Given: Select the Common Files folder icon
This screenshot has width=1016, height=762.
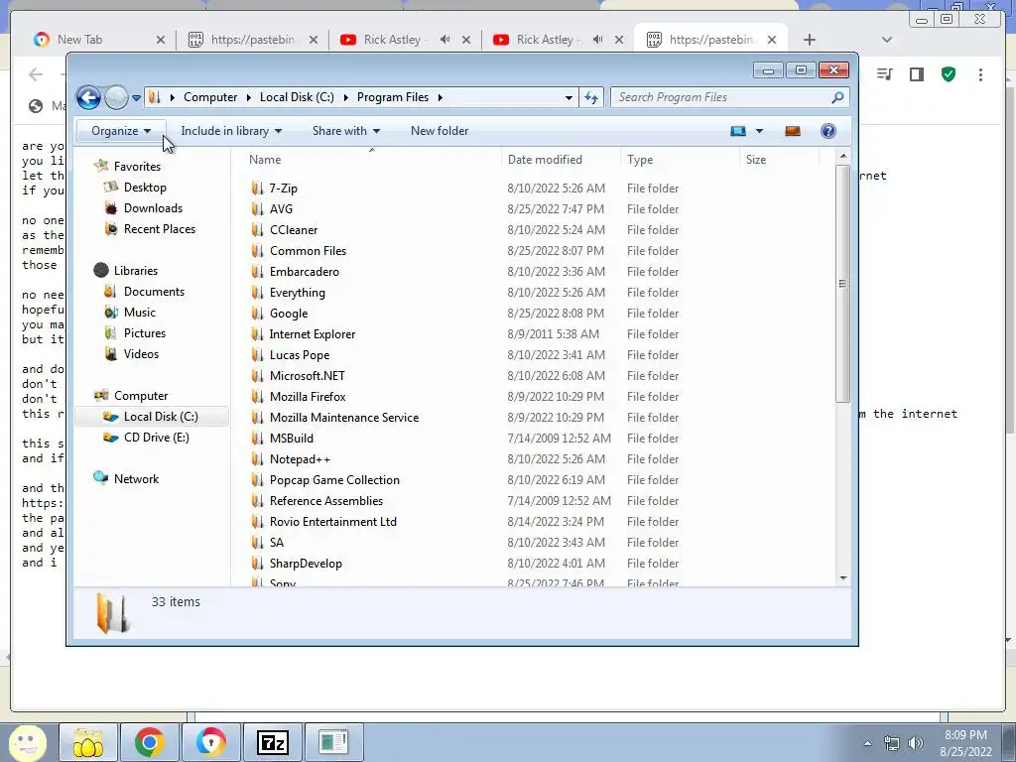Looking at the screenshot, I should point(257,251).
